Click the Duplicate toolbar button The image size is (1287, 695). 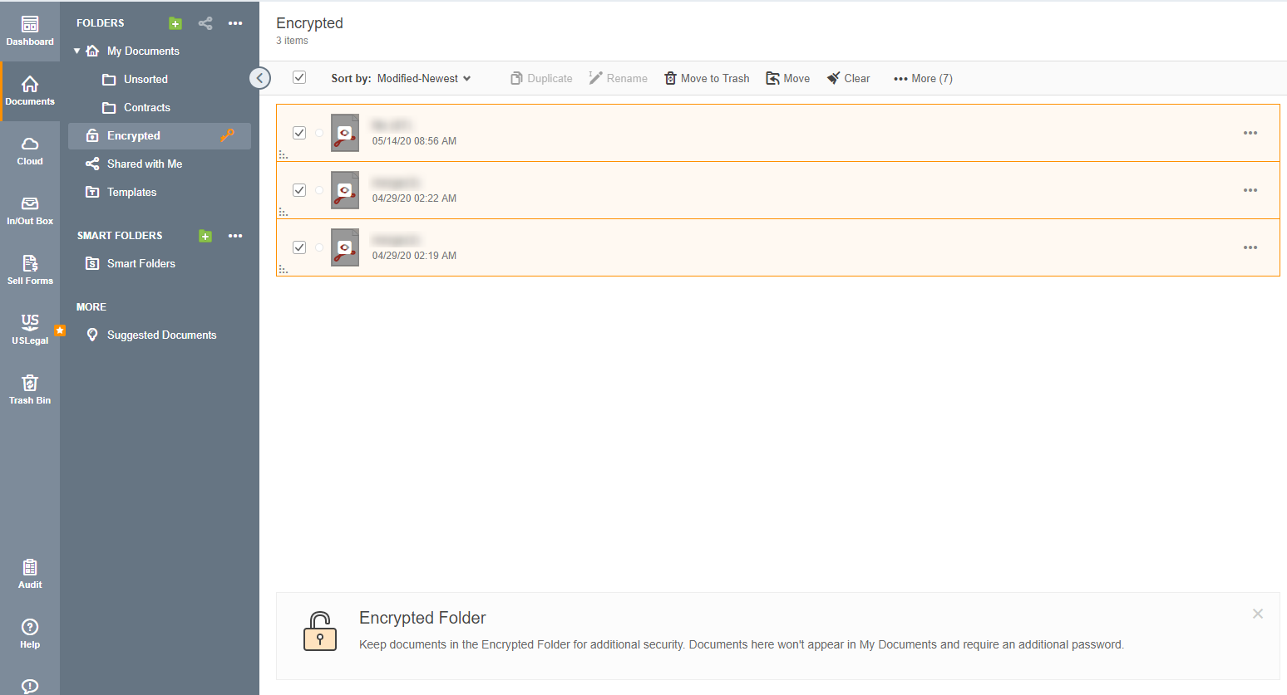541,78
